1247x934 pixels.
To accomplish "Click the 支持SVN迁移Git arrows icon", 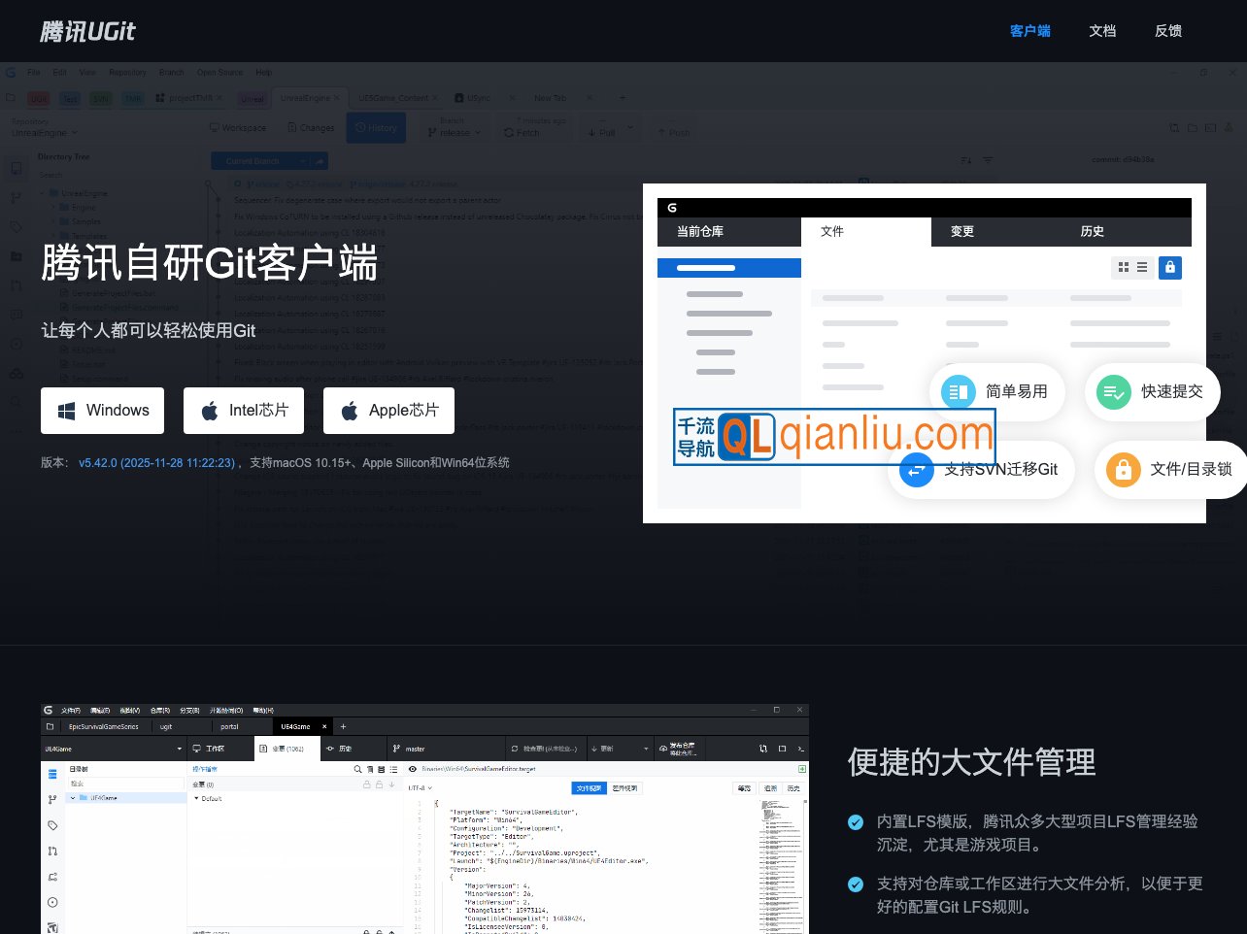I will 916,470.
